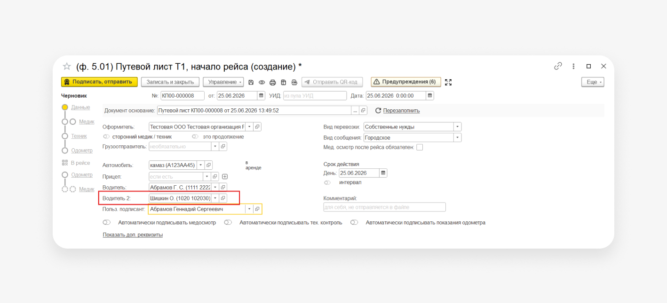Click the printer toolbar icon
This screenshot has height=303, width=667.
coord(272,82)
